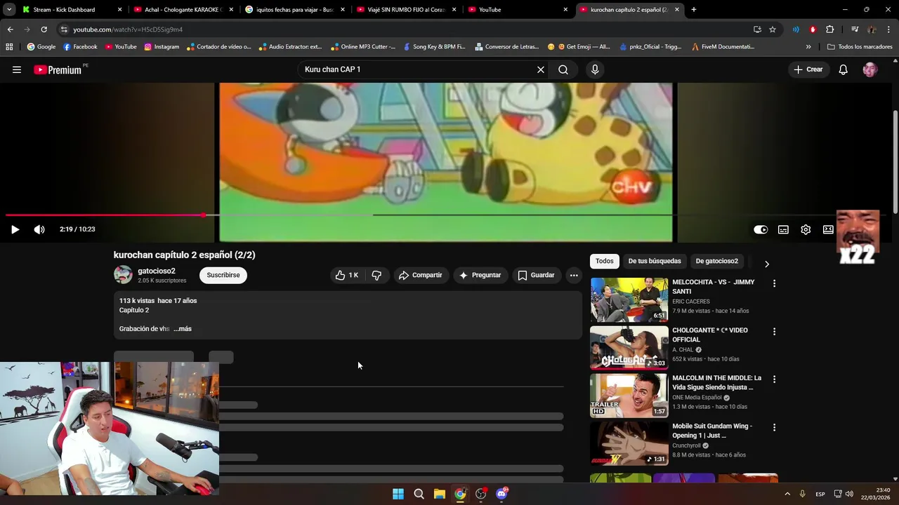Open new browser tab plus button
The image size is (899, 505).
tap(694, 10)
